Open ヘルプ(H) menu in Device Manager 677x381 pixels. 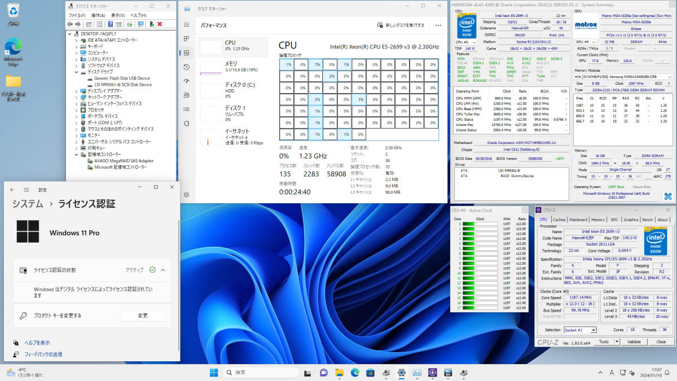(138, 15)
